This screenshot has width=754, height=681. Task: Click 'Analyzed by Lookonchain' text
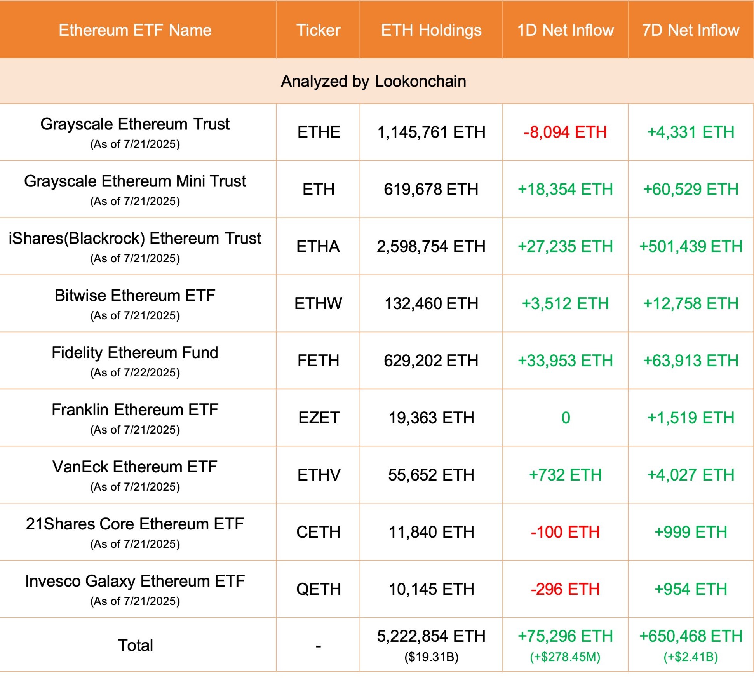pos(373,82)
